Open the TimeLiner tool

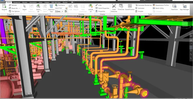coord(121,7)
